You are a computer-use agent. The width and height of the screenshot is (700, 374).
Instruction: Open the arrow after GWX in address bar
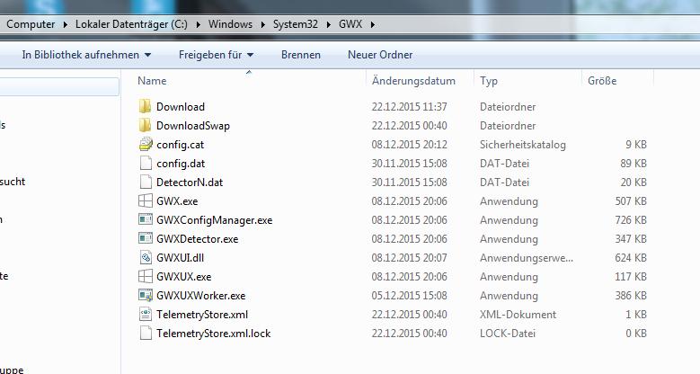pyautogui.click(x=372, y=24)
